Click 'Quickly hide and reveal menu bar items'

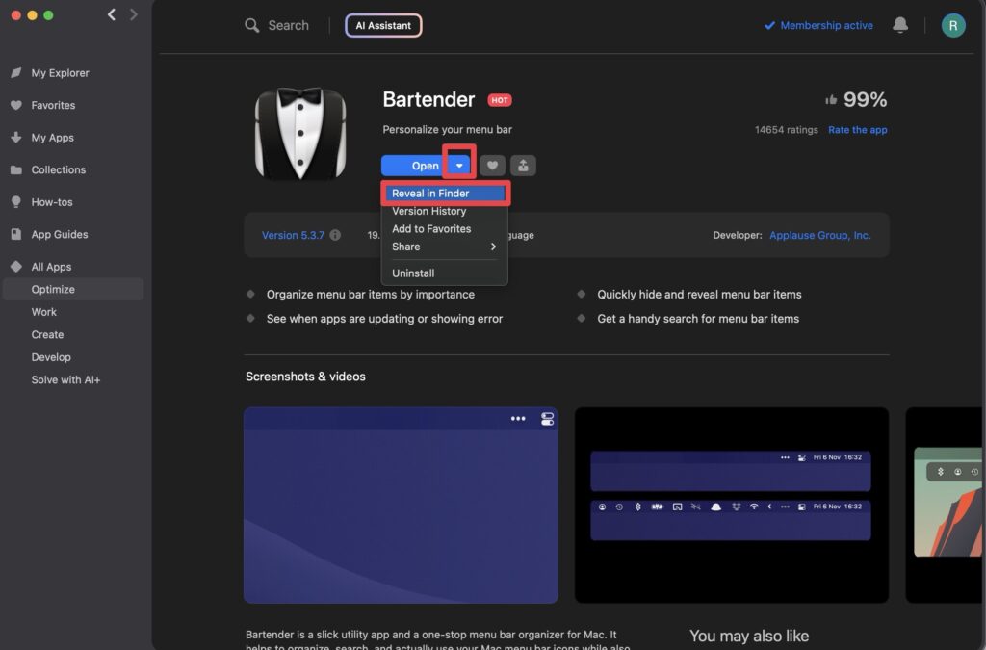(699, 295)
